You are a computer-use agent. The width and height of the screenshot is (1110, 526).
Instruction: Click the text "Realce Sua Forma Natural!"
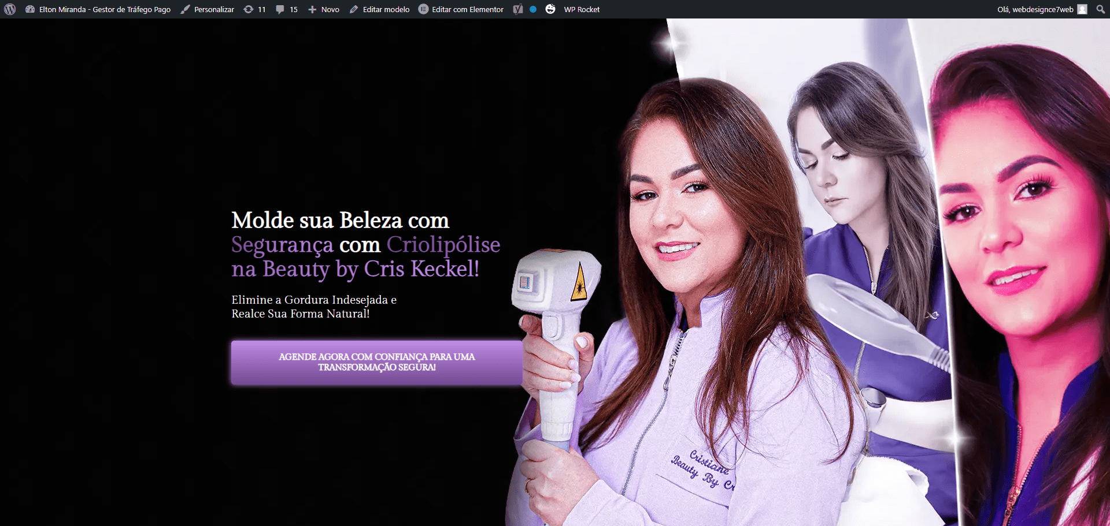pos(301,314)
